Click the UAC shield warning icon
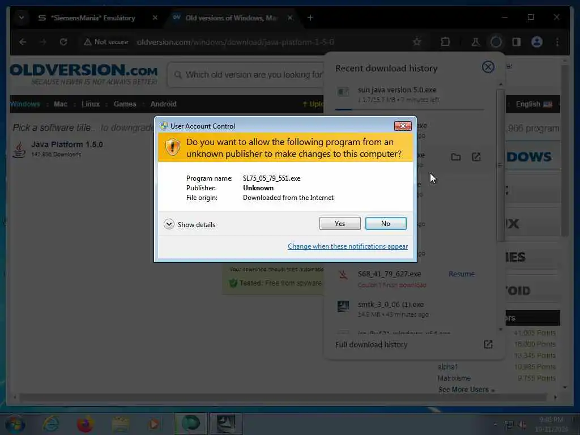This screenshot has height=435, width=580. point(172,147)
